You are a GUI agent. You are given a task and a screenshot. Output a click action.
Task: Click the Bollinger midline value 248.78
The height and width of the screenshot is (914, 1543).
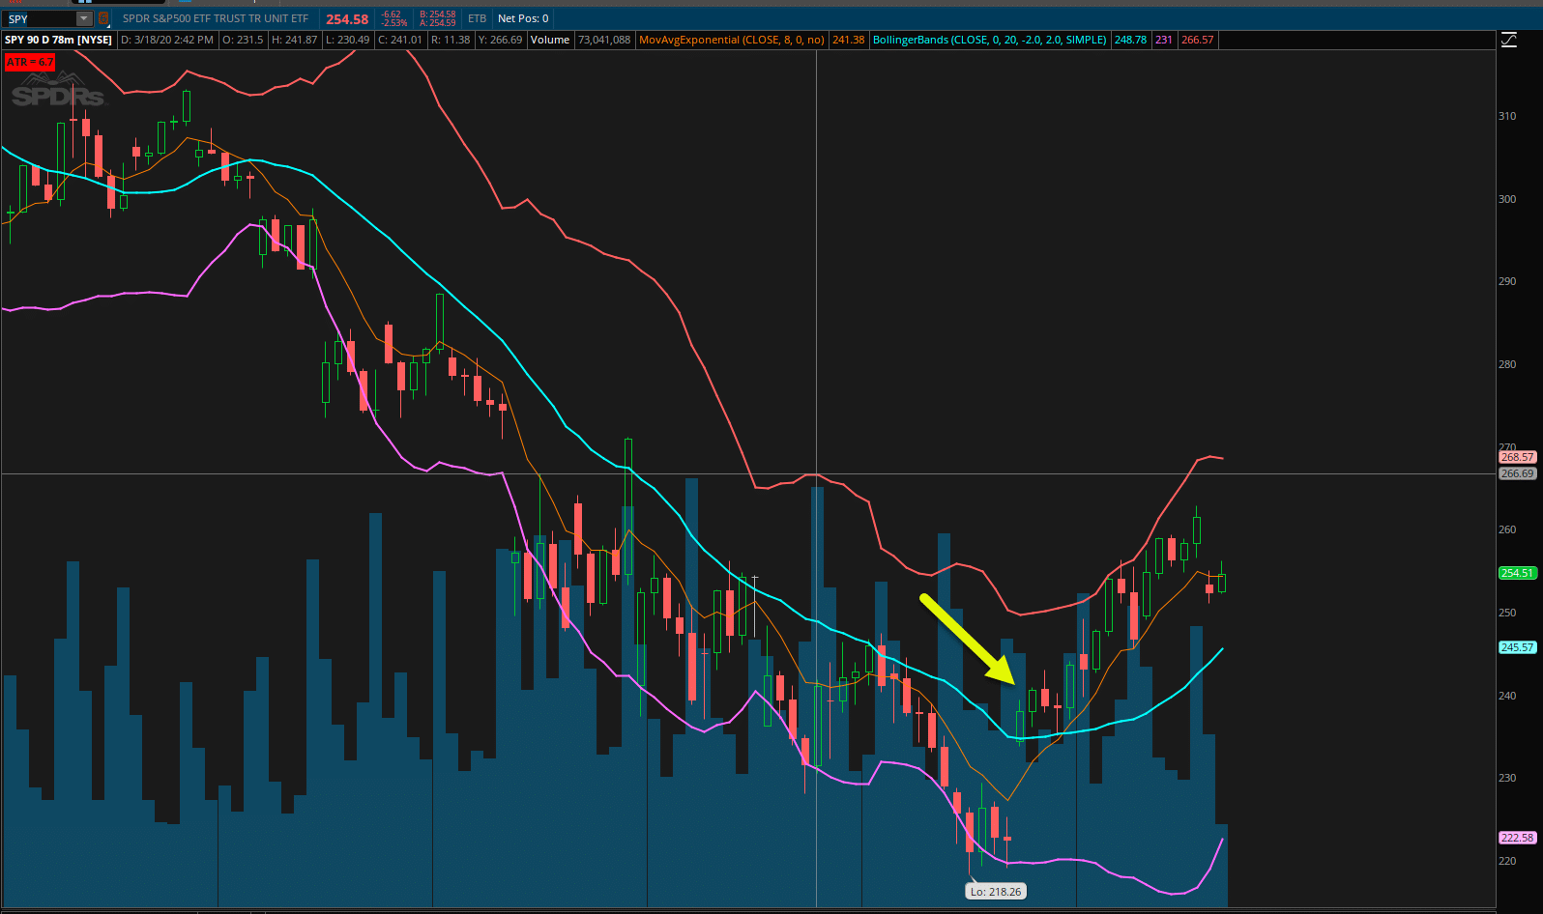1130,40
